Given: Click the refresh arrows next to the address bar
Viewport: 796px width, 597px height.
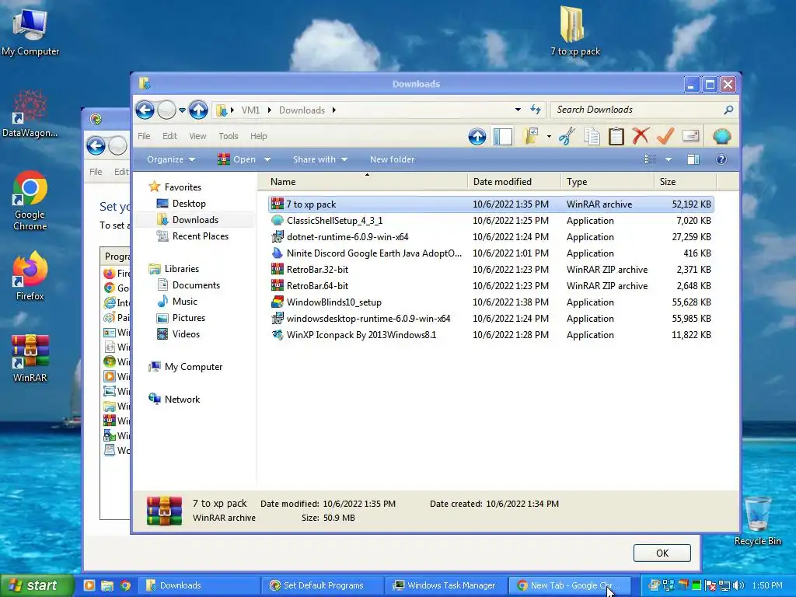Looking at the screenshot, I should pyautogui.click(x=536, y=109).
